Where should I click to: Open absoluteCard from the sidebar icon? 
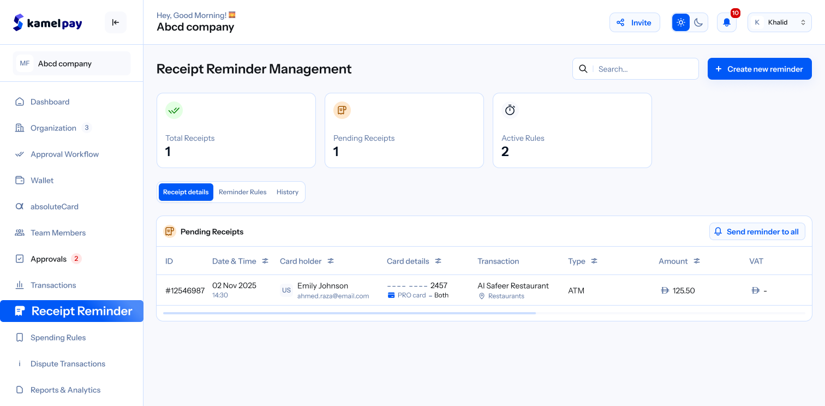[x=20, y=206]
